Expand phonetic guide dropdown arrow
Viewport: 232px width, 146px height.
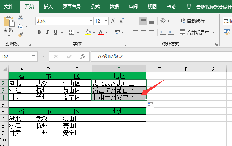coord(123,32)
